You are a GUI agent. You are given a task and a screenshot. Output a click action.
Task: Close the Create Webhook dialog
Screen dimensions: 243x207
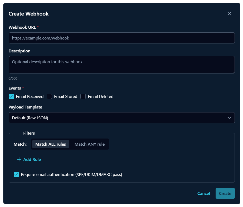pos(229,13)
